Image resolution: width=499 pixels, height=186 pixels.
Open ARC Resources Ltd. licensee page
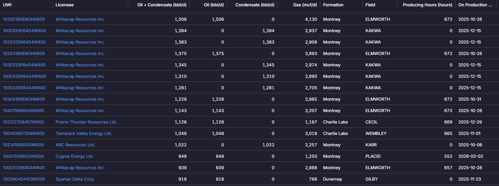click(75, 145)
